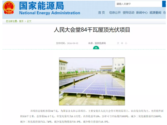Set font size to 中
Screen dimensions: 167x125
click(122, 43)
